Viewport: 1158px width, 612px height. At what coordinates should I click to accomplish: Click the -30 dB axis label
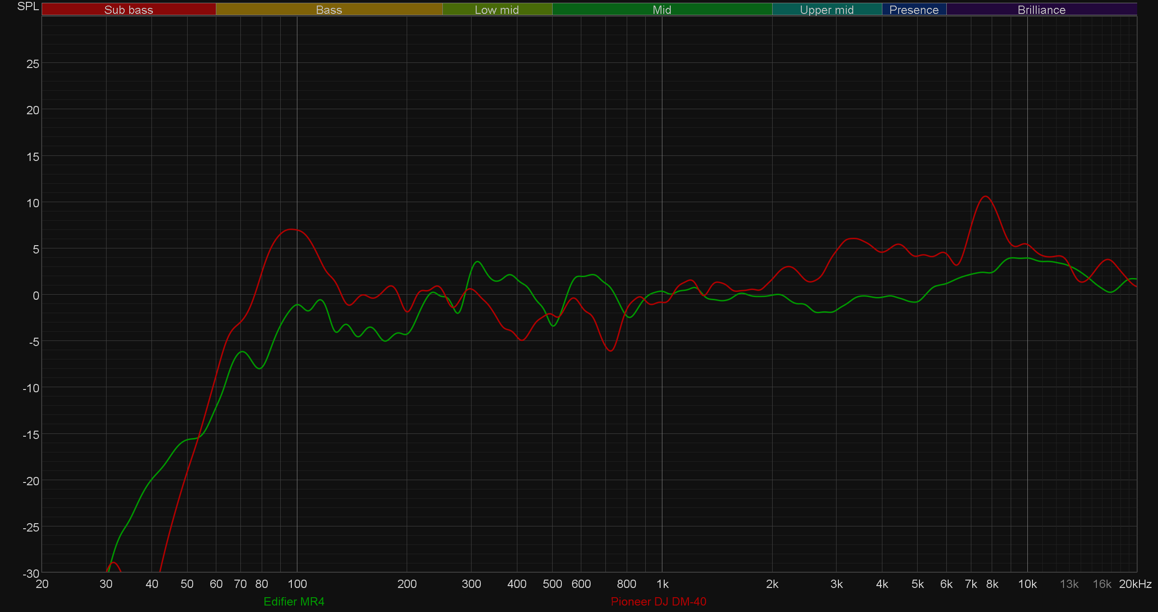31,574
